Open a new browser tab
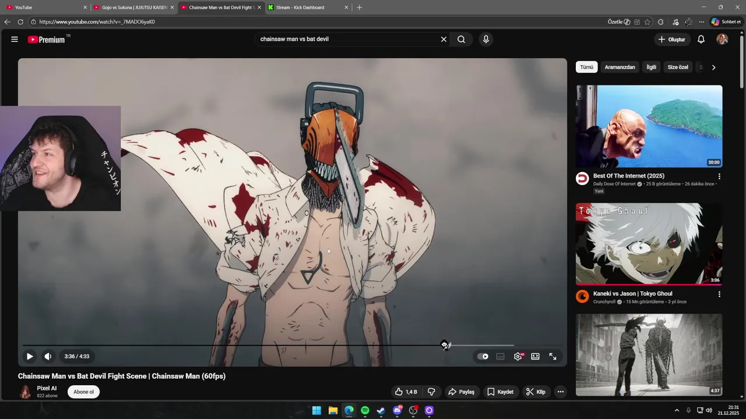Screen dimensions: 746x419 point(359,8)
